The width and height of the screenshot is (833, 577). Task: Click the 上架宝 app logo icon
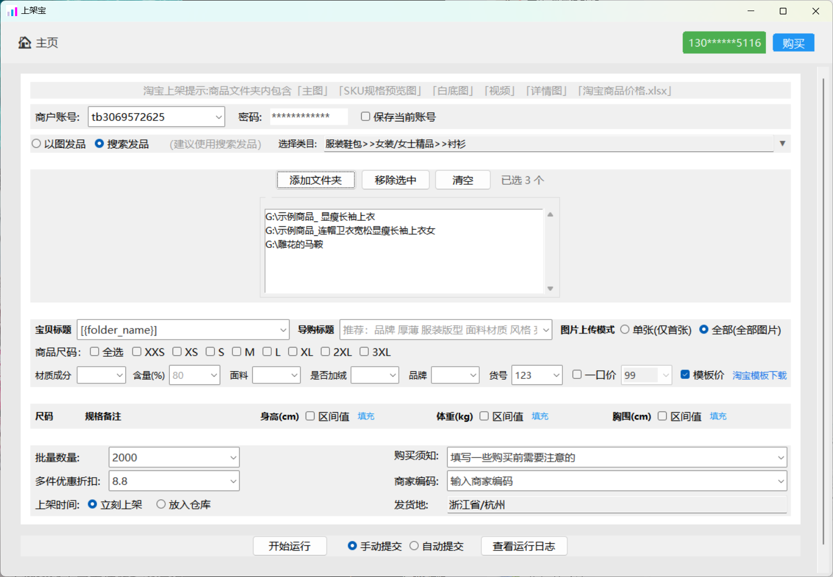[12, 11]
